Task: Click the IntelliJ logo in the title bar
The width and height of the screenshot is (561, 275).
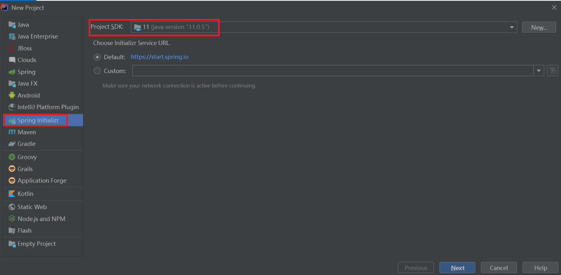Action: tap(5, 7)
